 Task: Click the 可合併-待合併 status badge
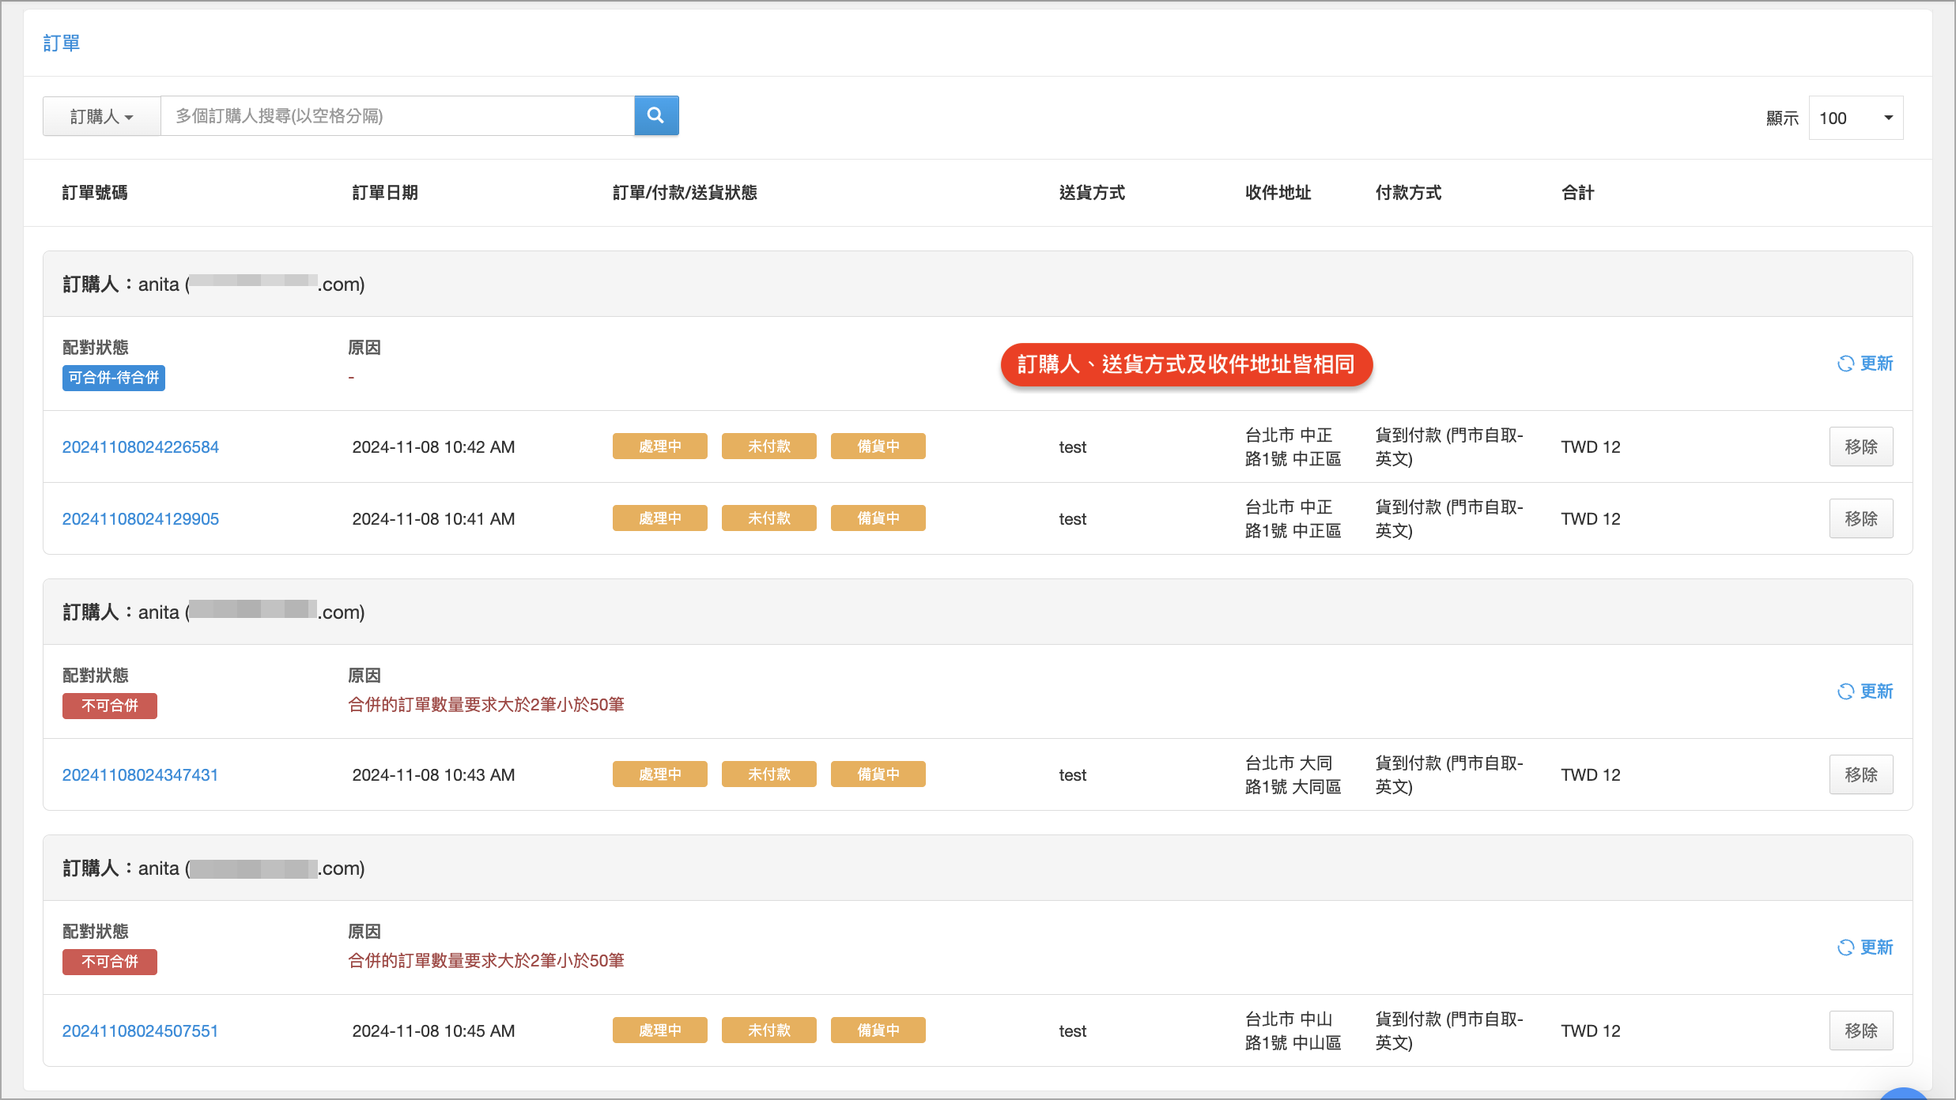pos(114,378)
